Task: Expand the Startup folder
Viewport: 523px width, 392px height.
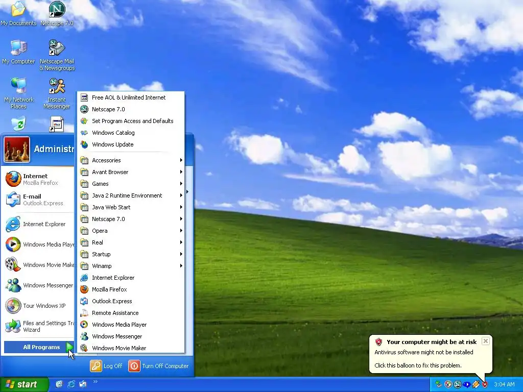Action: [131, 254]
